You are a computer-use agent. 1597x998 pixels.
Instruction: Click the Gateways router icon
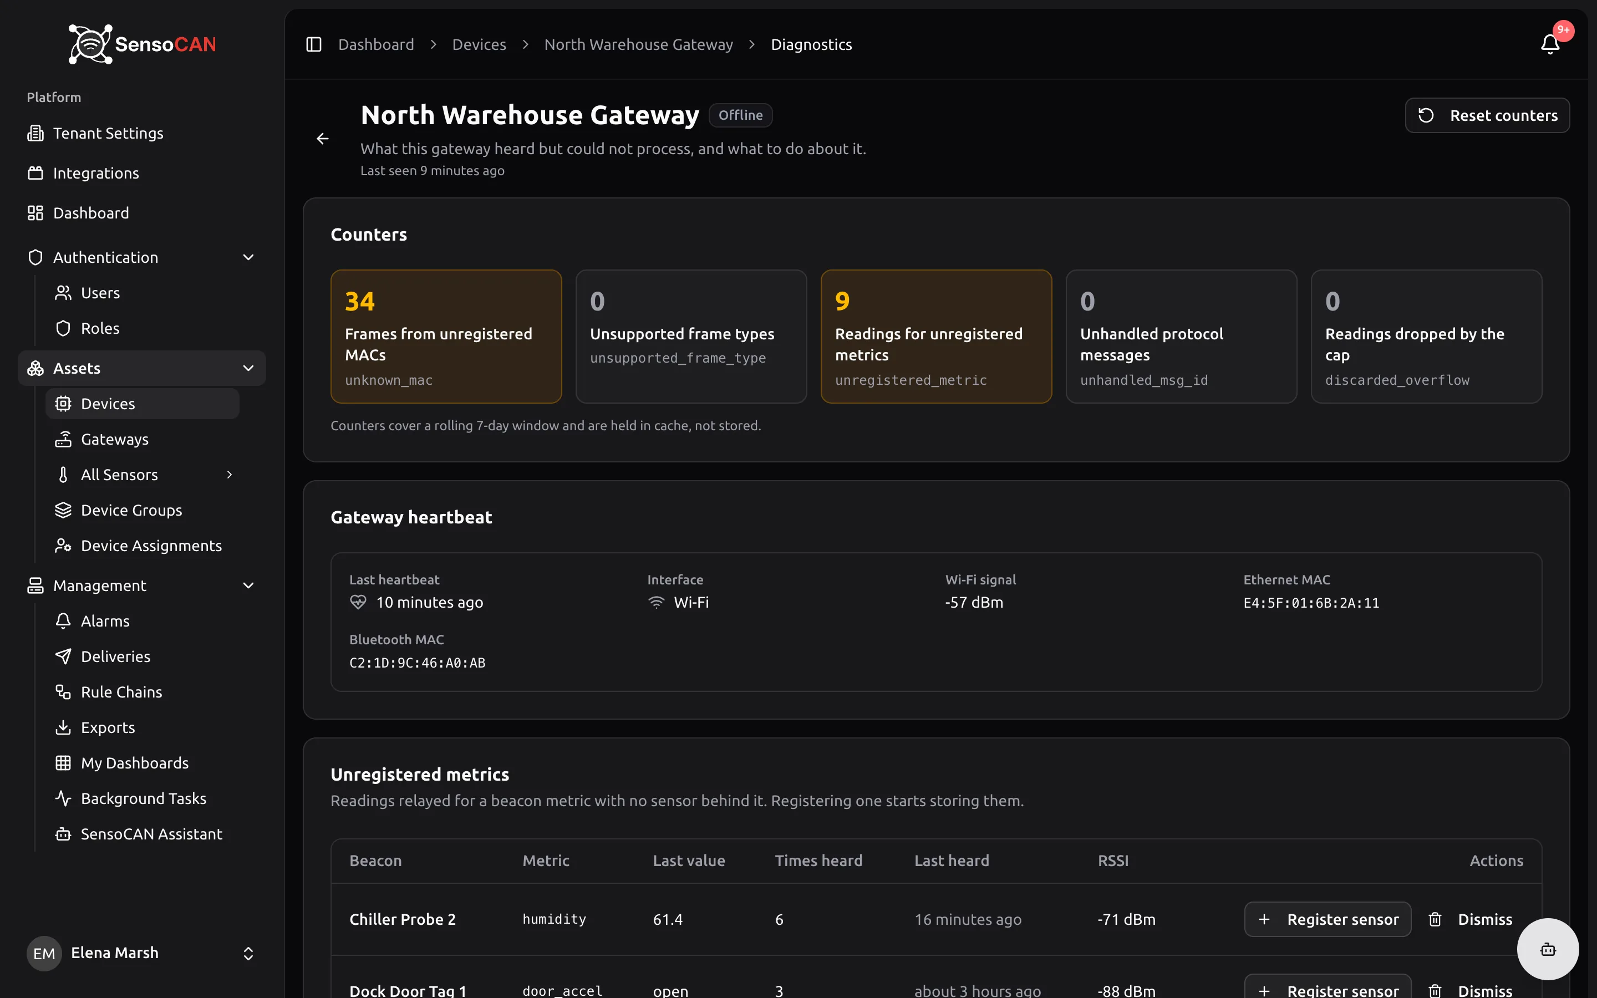point(63,440)
